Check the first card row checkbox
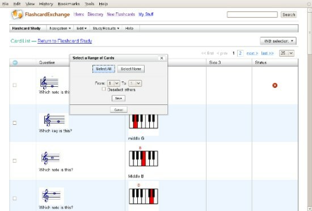312x211 pixels. 15,85
